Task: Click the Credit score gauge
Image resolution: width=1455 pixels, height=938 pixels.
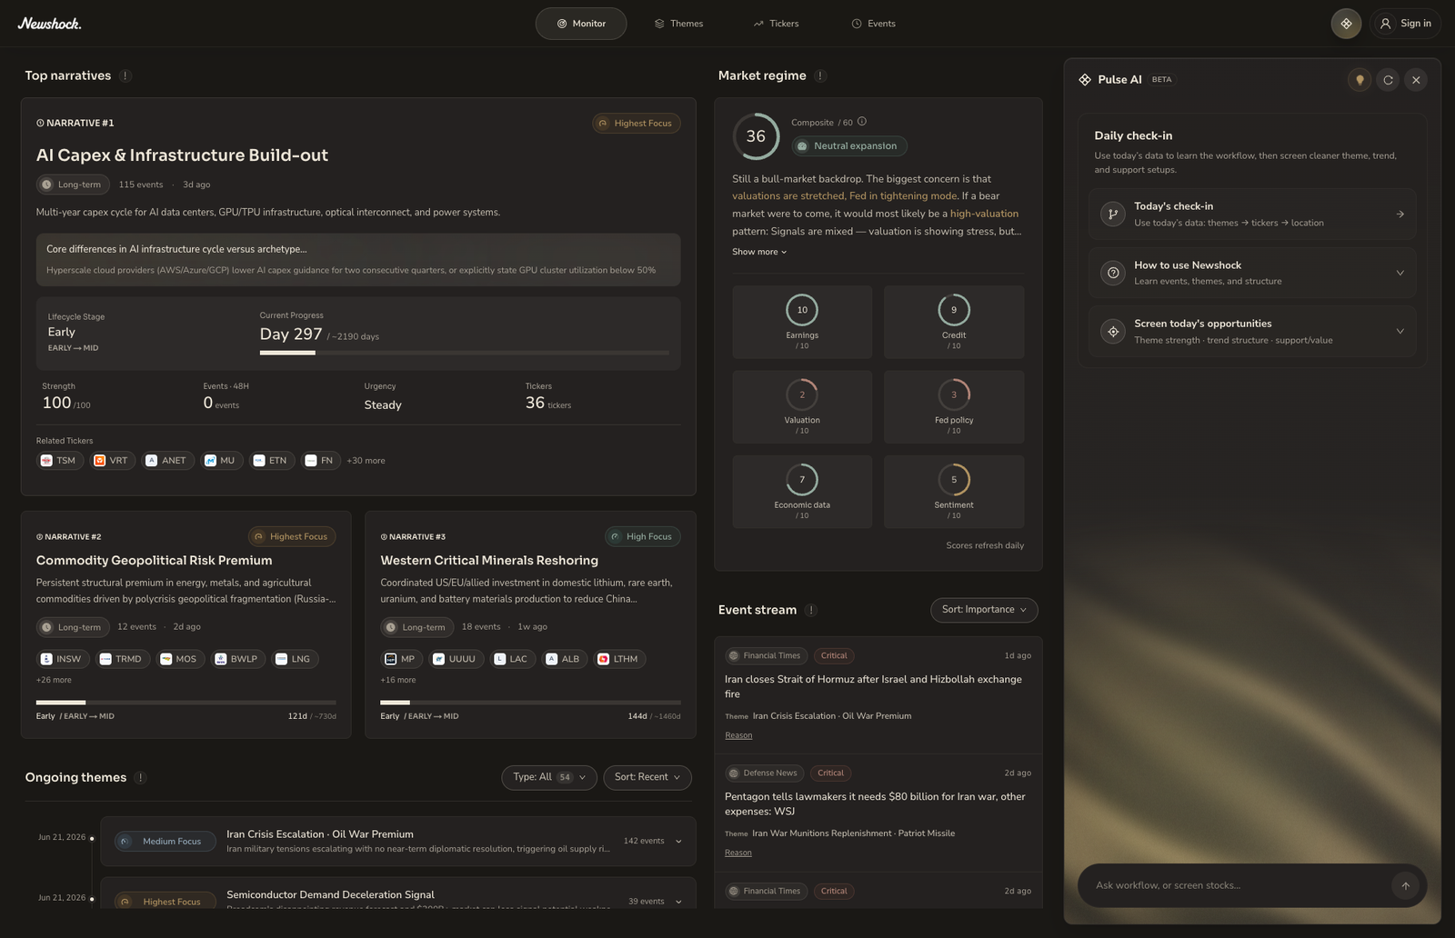Action: pos(954,310)
